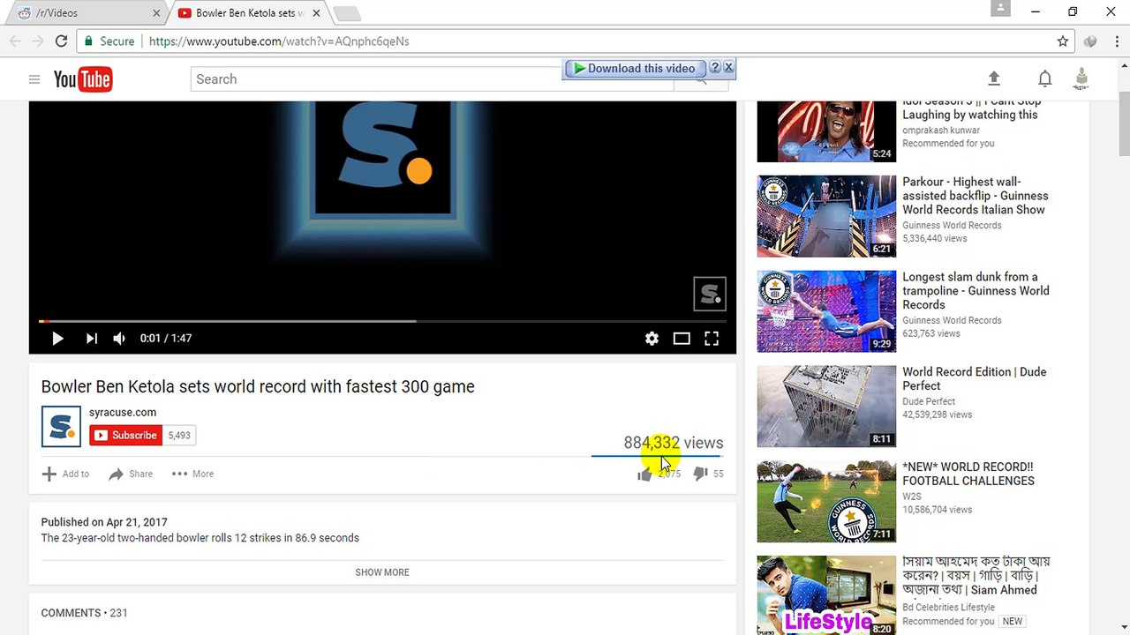Subscribe to syracuse.com
This screenshot has width=1130, height=635.
[125, 436]
